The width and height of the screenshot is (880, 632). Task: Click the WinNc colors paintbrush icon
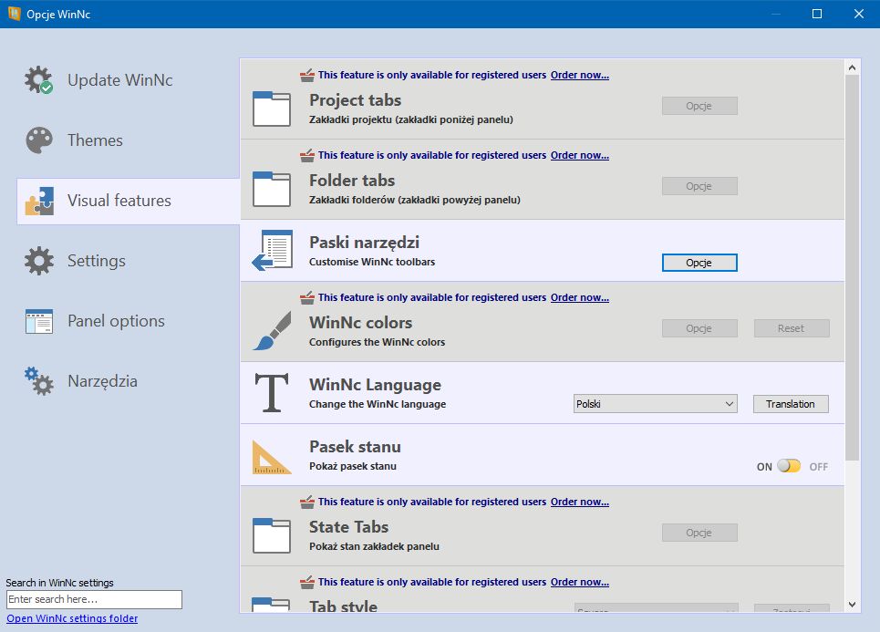pos(272,331)
